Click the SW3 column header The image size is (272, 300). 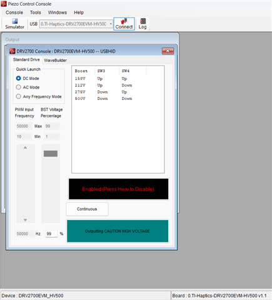(107, 71)
